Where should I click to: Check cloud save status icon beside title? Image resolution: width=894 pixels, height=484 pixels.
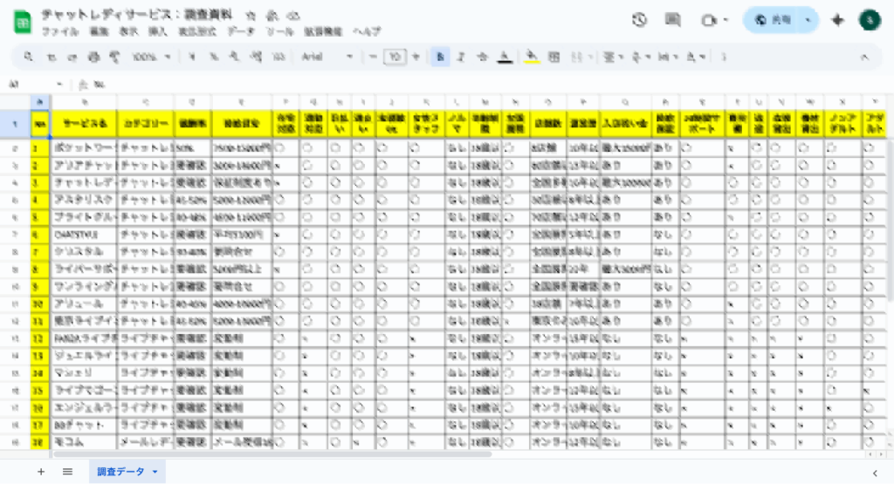(293, 16)
